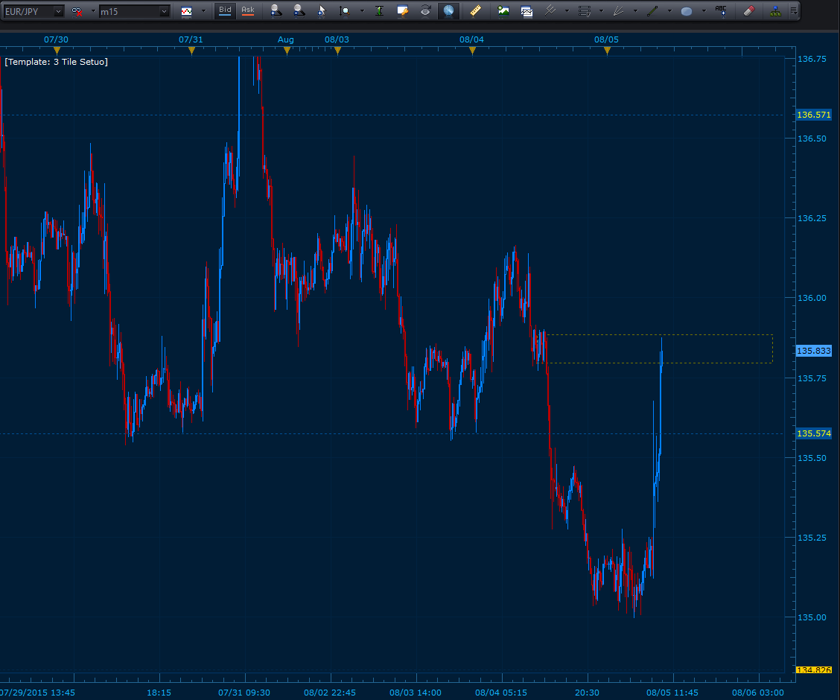Click the Template: 3 Tile Setuo label
The height and width of the screenshot is (700, 840).
click(x=56, y=62)
